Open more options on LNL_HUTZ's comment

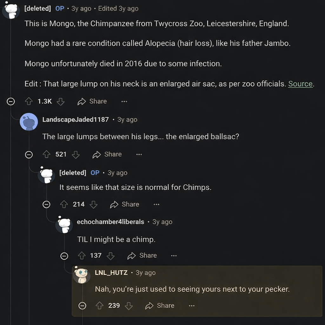click(x=191, y=306)
